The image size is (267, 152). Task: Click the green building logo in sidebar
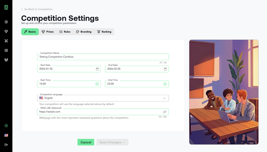(6, 7)
